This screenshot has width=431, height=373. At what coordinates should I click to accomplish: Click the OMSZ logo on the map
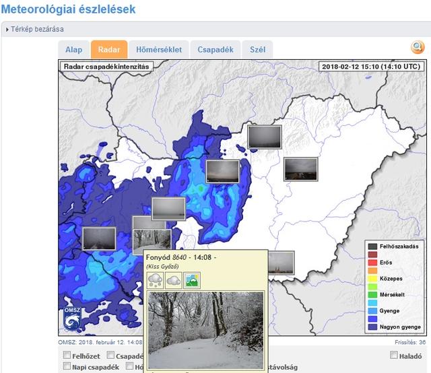coord(72,318)
